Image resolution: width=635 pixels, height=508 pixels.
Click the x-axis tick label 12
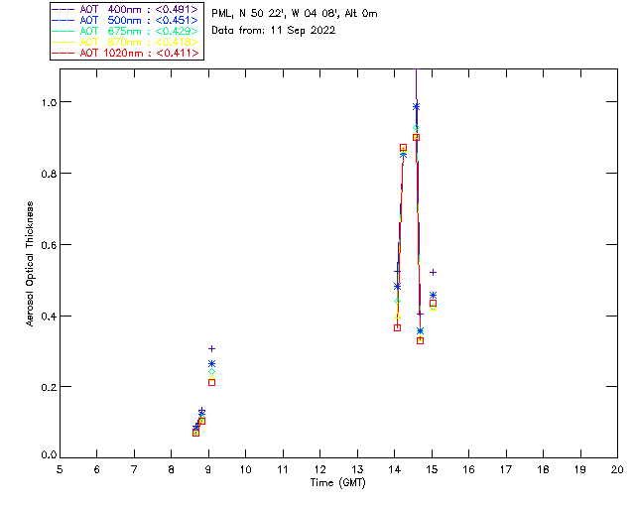[x=319, y=469]
